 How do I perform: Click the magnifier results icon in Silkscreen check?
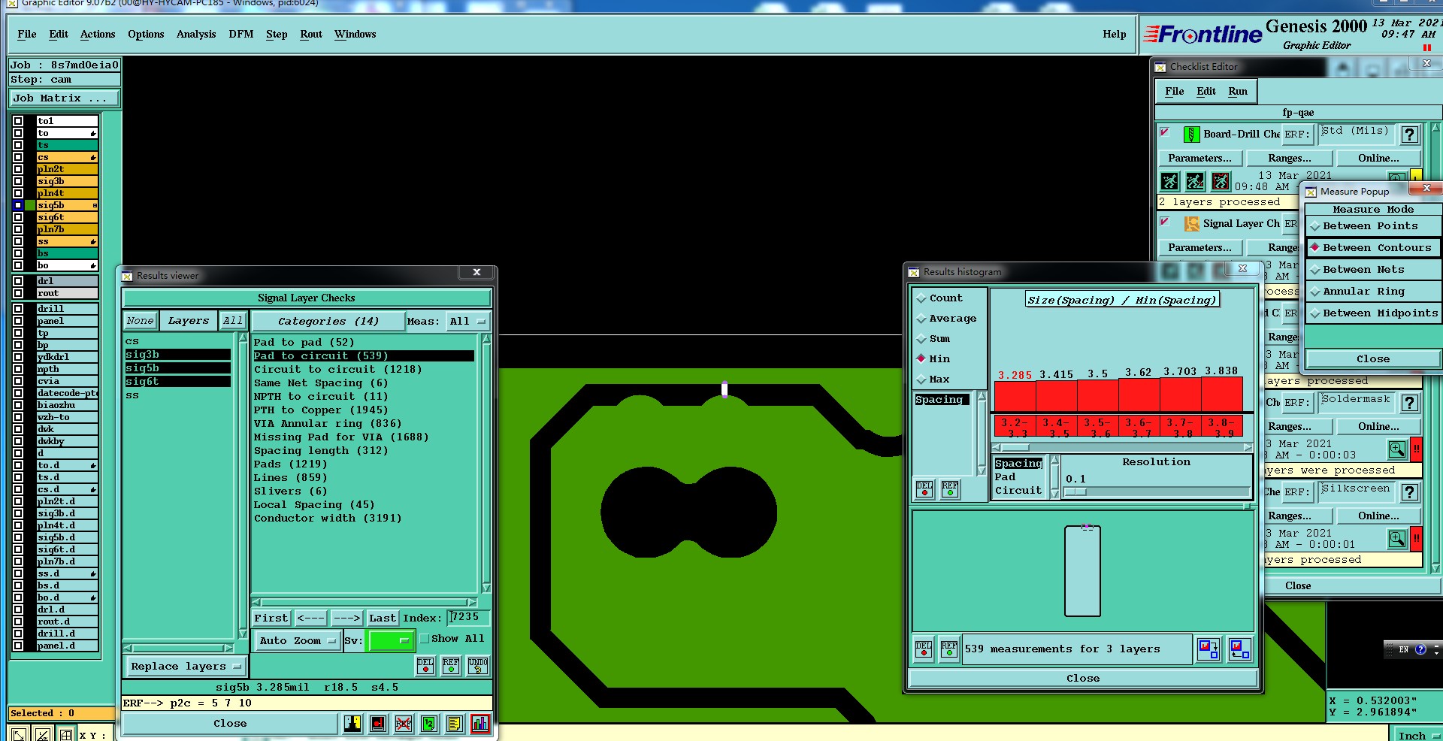pos(1397,539)
